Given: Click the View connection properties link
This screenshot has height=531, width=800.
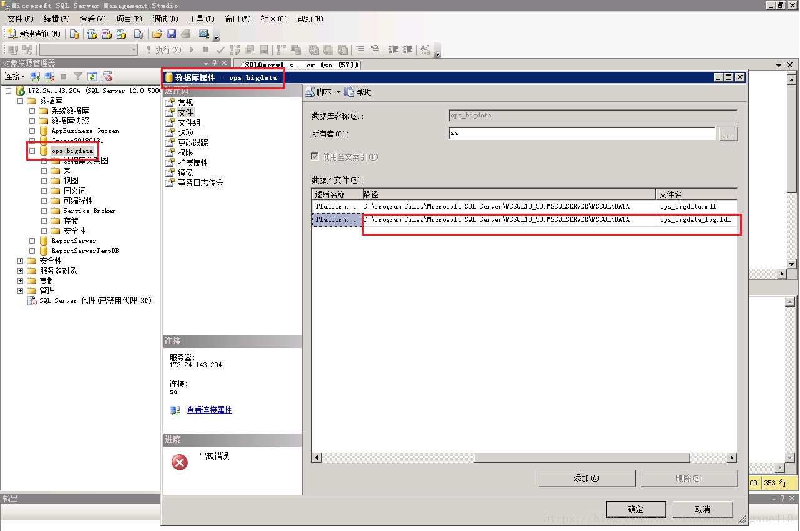Looking at the screenshot, I should coord(209,410).
